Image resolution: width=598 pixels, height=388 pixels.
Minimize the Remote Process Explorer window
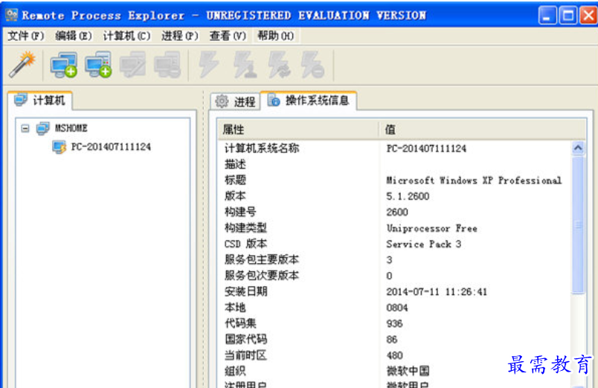[547, 16]
